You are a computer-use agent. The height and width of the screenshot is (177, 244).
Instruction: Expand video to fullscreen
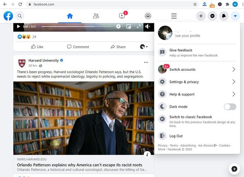pos(138,26)
